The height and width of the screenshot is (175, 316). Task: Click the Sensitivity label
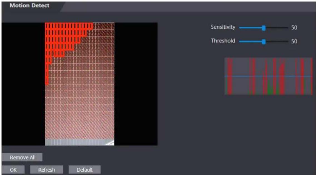click(x=223, y=27)
